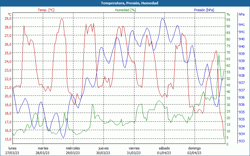The width and height of the screenshot is (250, 156).
Task: Click the "80" humidity axis value
Action: (228, 39)
